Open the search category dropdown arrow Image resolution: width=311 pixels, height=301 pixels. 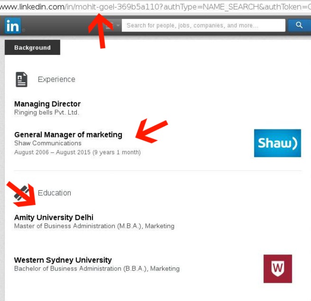118,25
